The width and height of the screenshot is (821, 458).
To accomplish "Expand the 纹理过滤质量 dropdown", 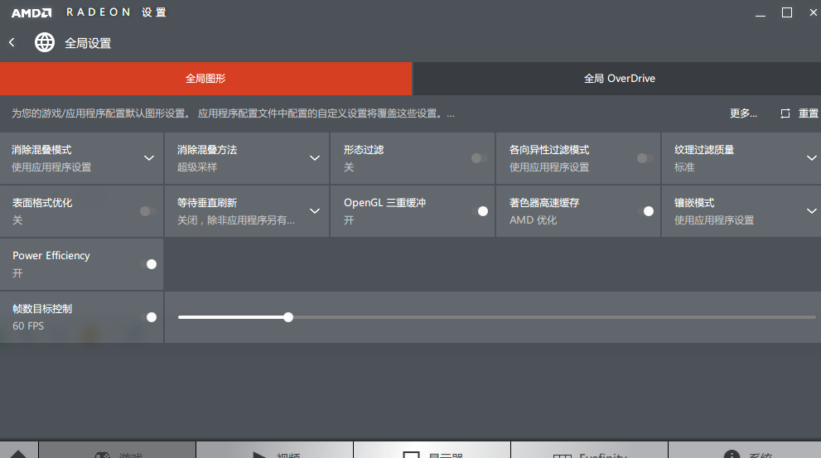I will point(812,158).
